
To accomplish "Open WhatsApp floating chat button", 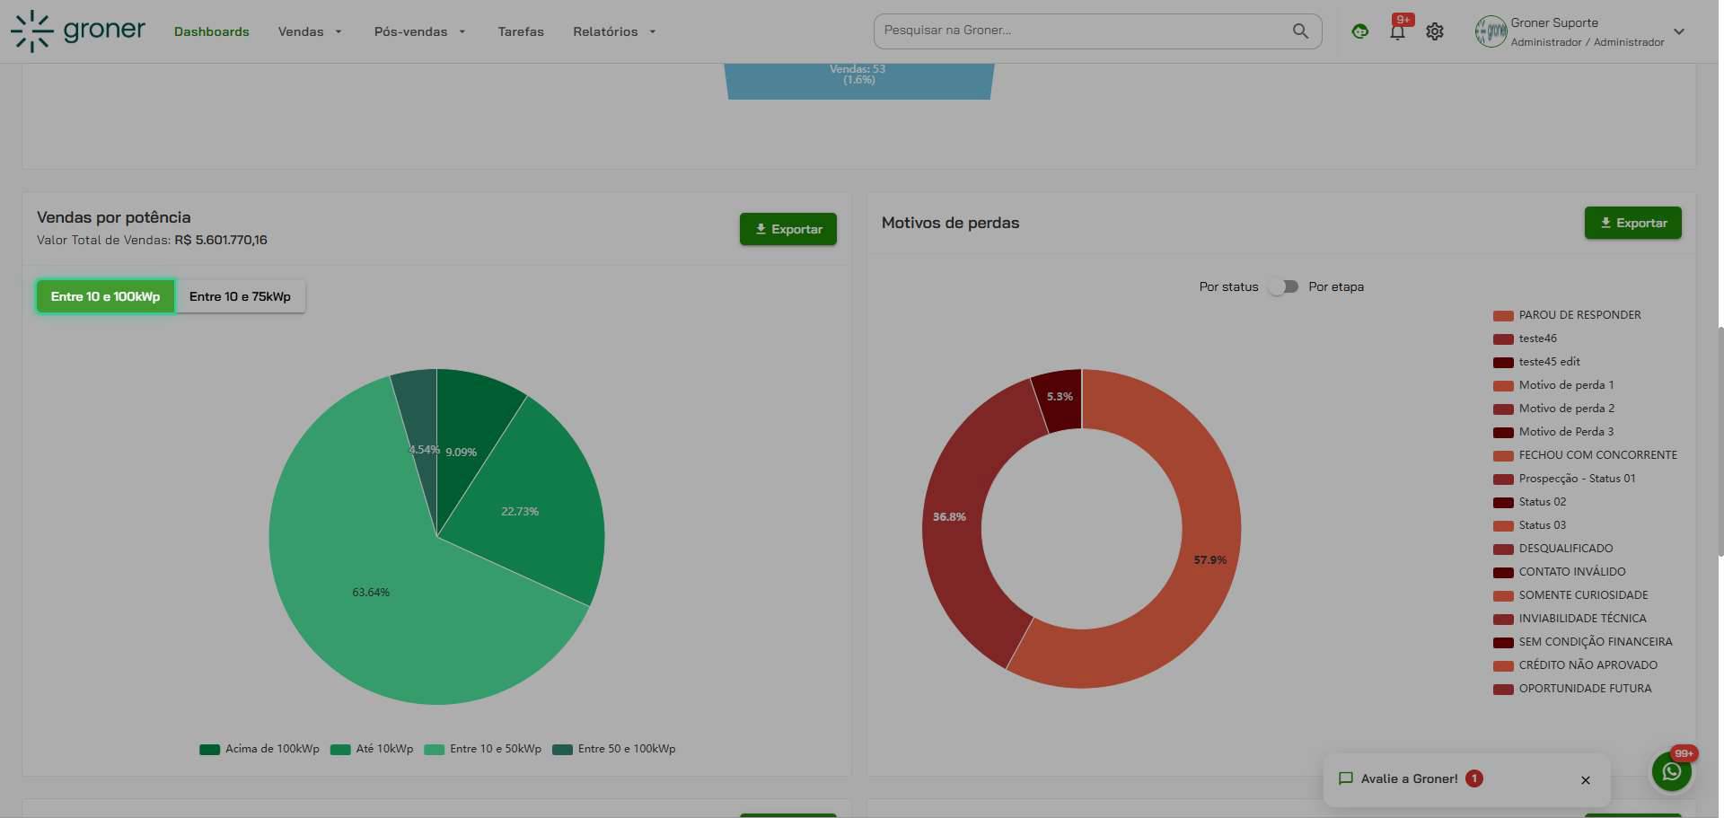I will point(1672,771).
